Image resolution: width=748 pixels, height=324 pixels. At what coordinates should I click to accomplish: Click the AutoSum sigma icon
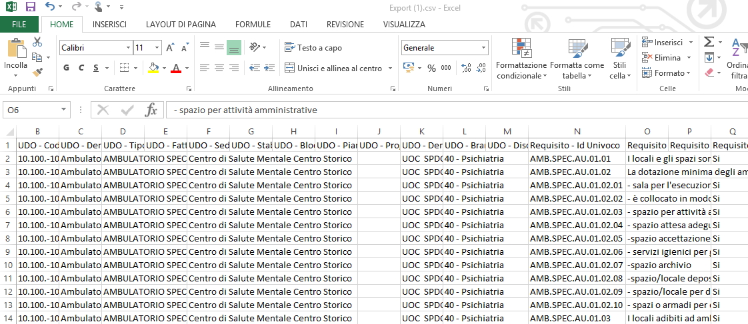pyautogui.click(x=709, y=41)
